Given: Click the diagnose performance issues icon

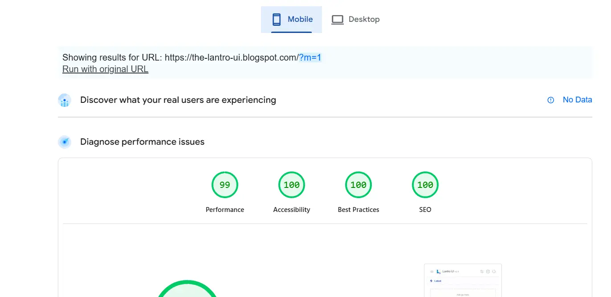Looking at the screenshot, I should (x=65, y=142).
